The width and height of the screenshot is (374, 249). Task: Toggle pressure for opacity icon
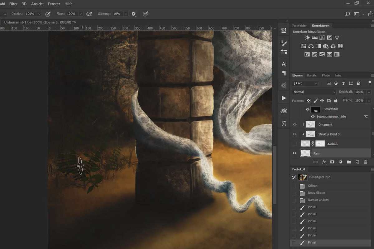point(48,14)
